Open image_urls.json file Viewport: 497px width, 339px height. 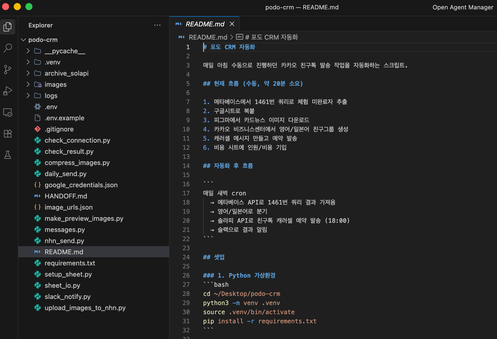(x=94, y=207)
